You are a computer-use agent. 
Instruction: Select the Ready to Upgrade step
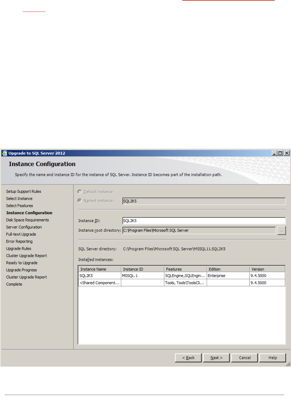click(x=22, y=263)
